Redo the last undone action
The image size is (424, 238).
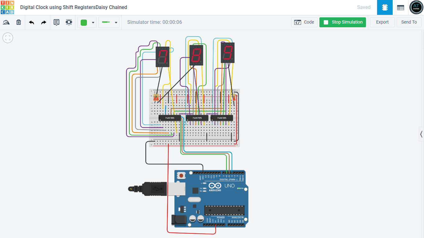43,22
